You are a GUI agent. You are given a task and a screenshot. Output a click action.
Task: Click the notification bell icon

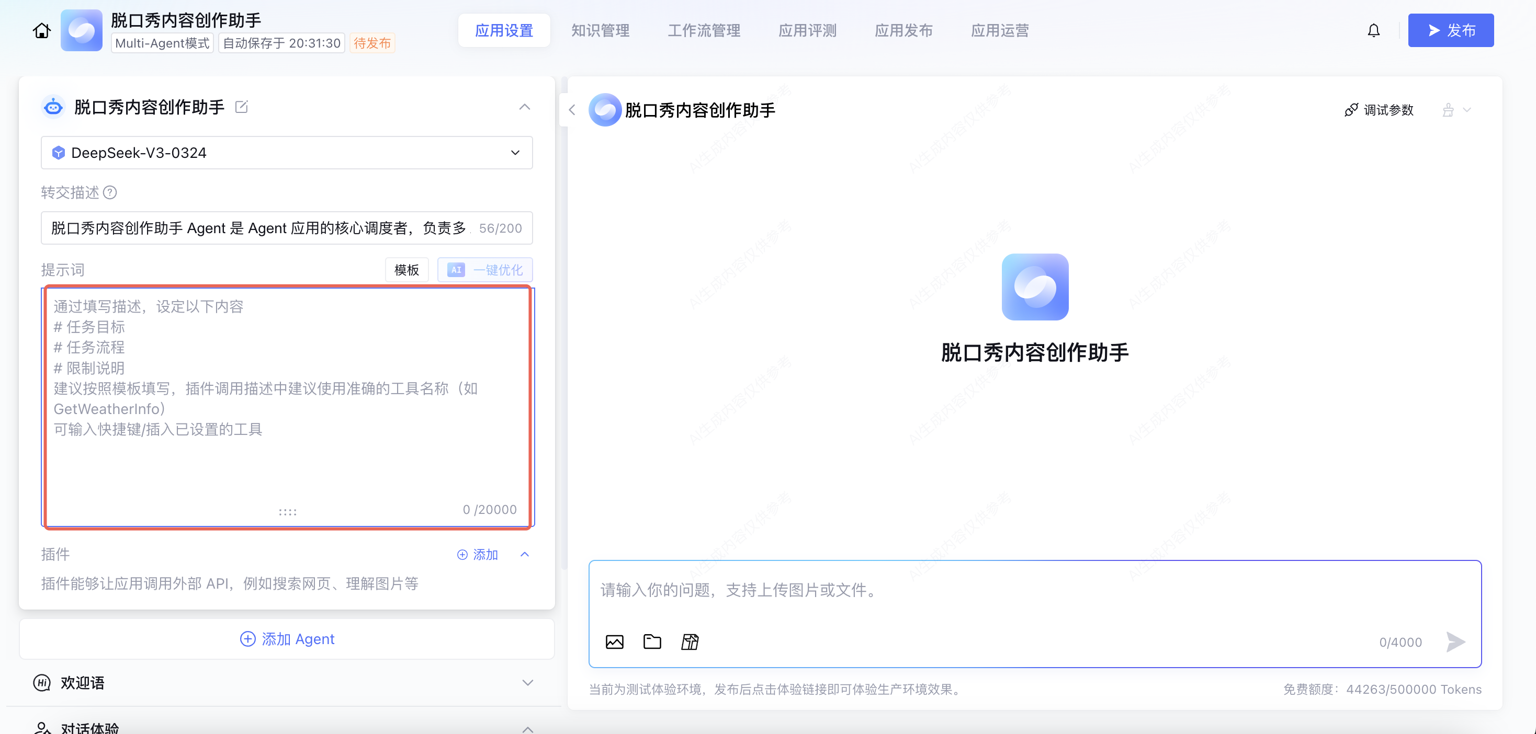pyautogui.click(x=1373, y=30)
